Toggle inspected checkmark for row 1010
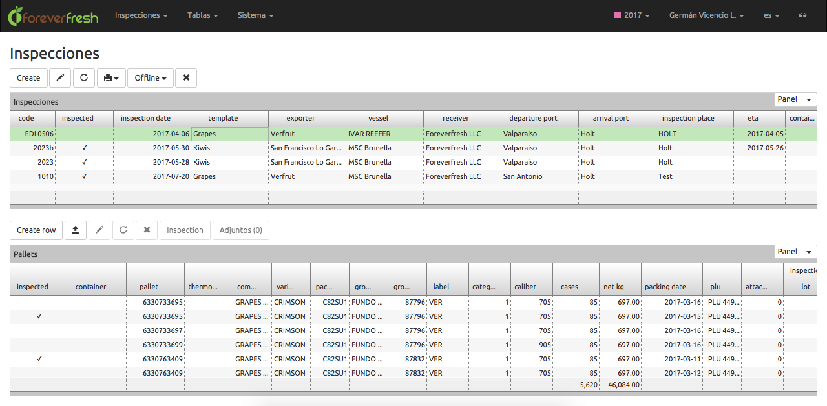This screenshot has width=827, height=406. 85,176
